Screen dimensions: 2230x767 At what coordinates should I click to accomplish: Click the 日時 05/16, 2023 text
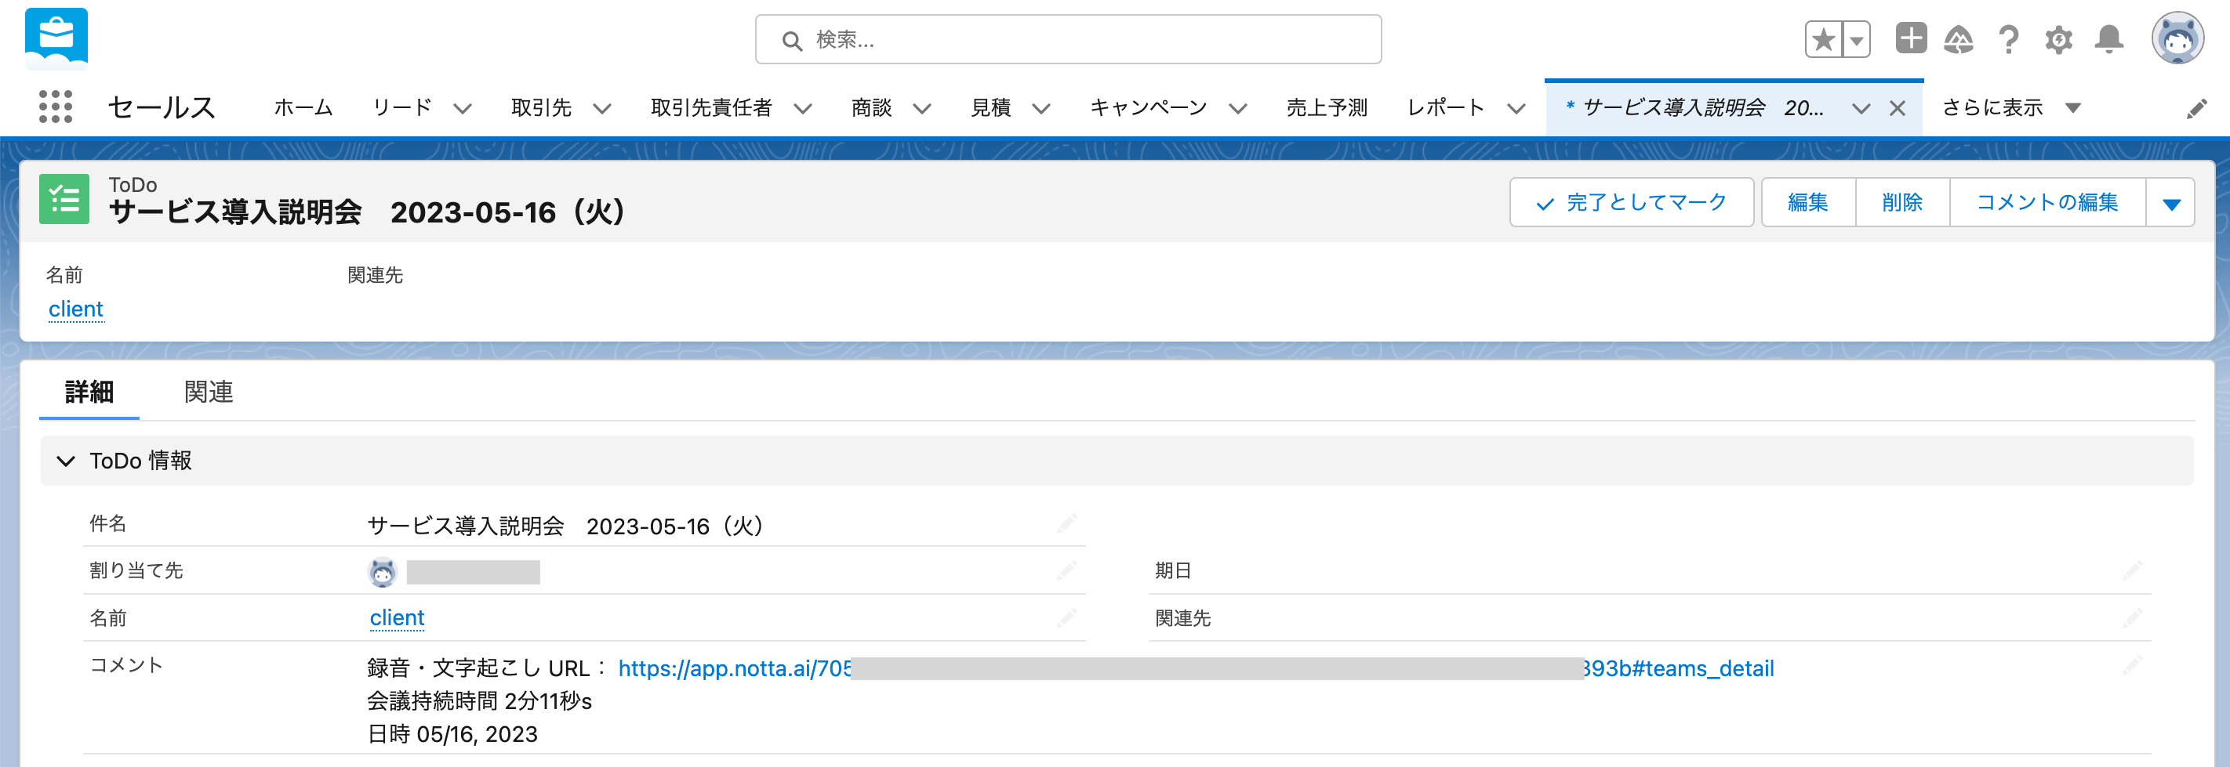coord(452,734)
